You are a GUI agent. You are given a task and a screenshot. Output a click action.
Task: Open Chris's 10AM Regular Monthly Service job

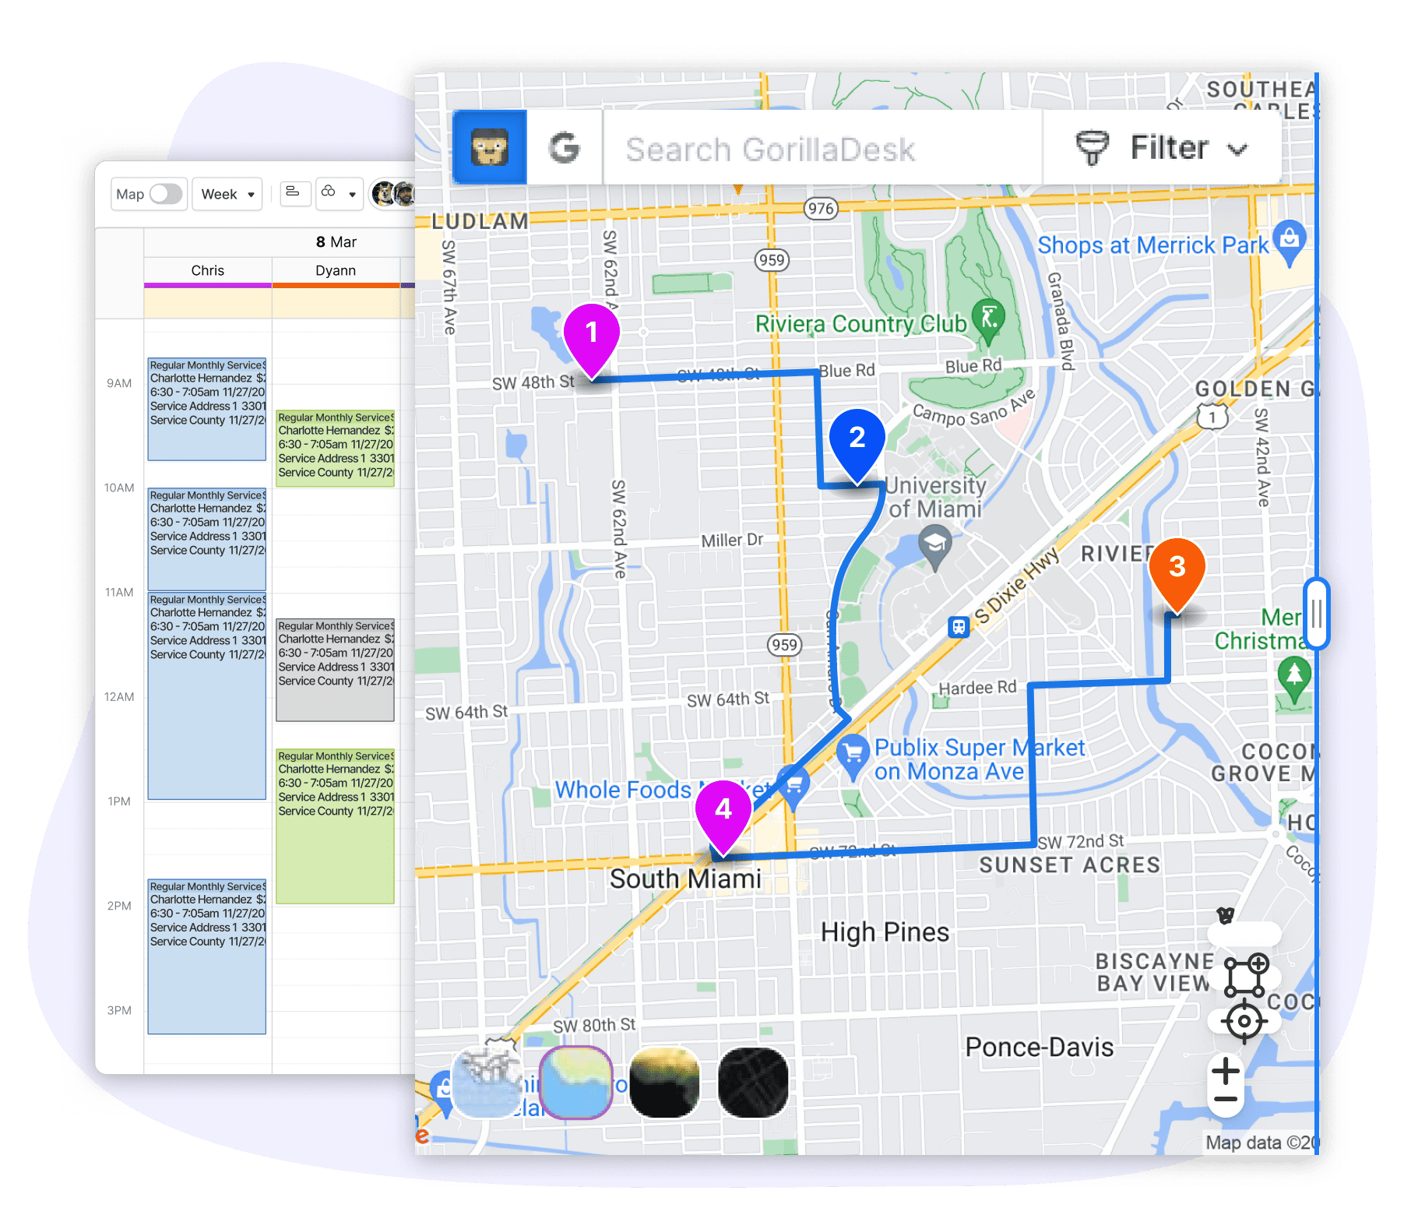(x=207, y=539)
